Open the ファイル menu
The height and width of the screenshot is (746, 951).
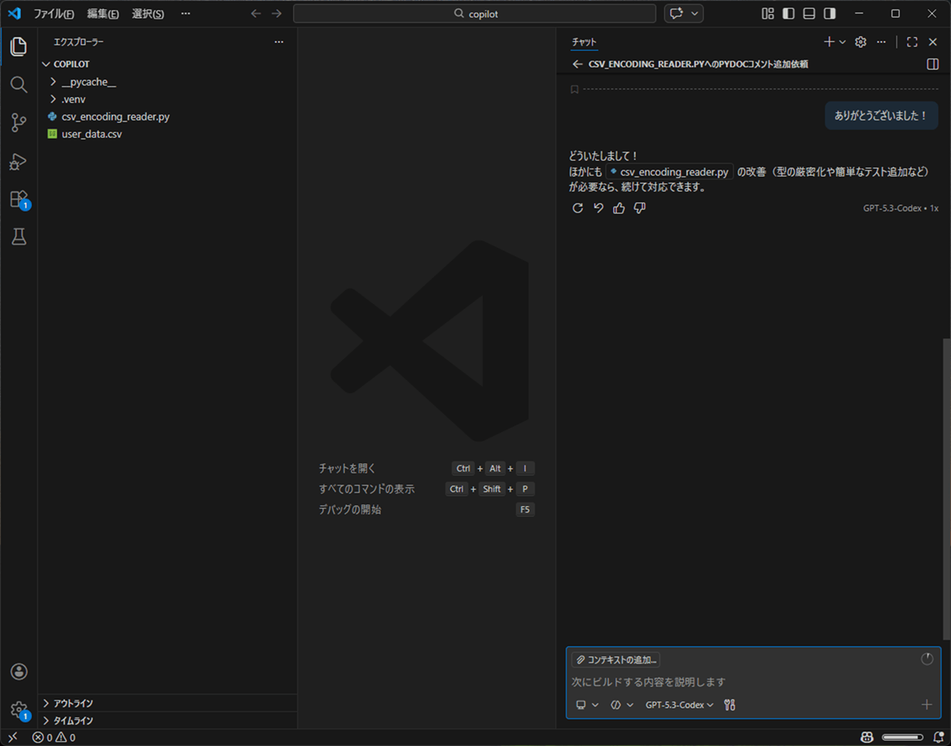[53, 13]
